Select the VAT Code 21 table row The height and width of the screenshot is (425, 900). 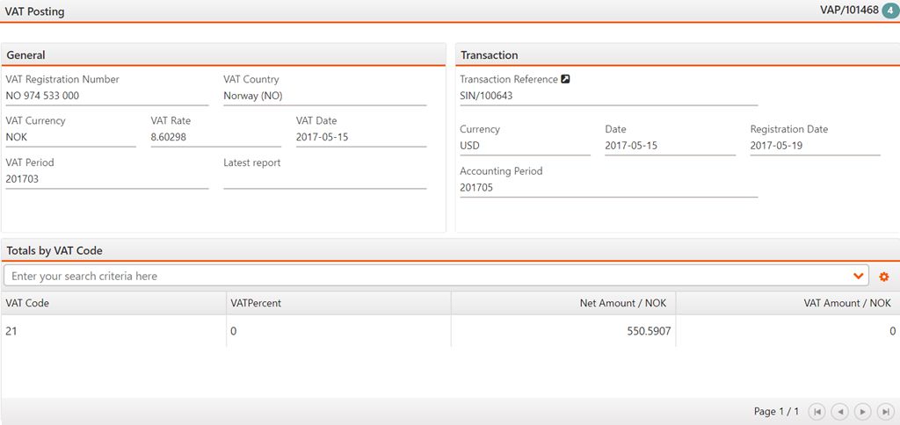112,331
